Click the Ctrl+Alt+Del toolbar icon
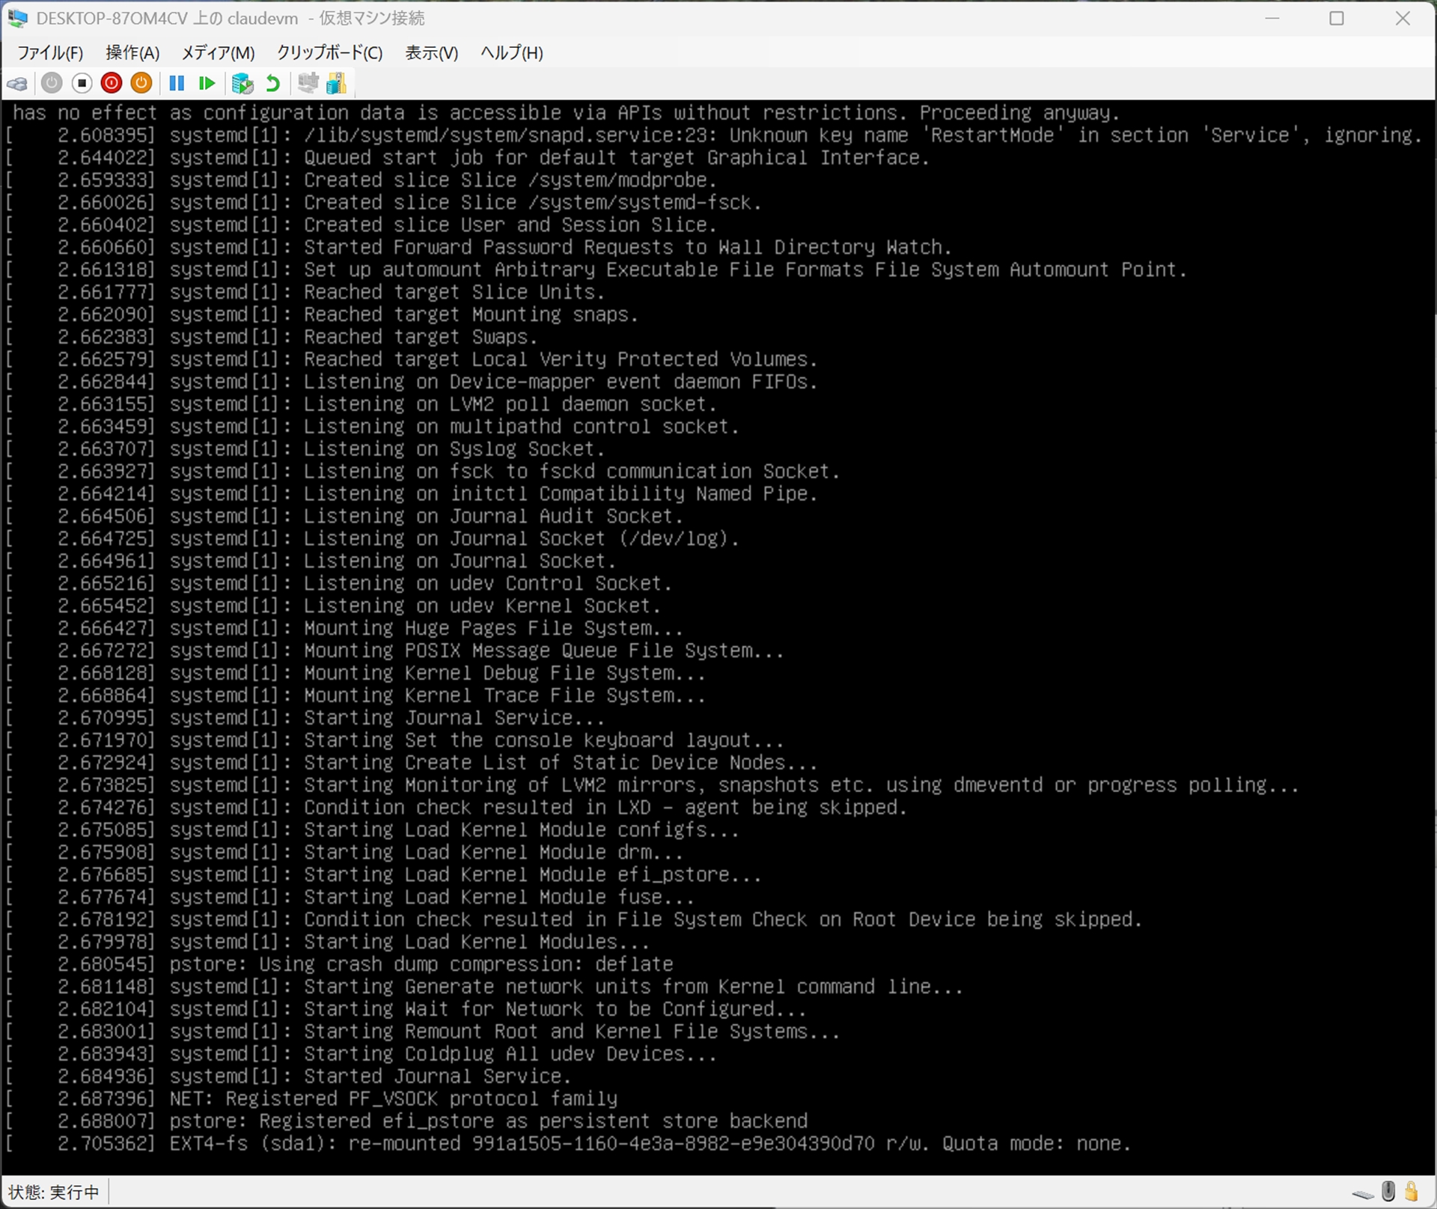This screenshot has width=1437, height=1209. coord(18,83)
